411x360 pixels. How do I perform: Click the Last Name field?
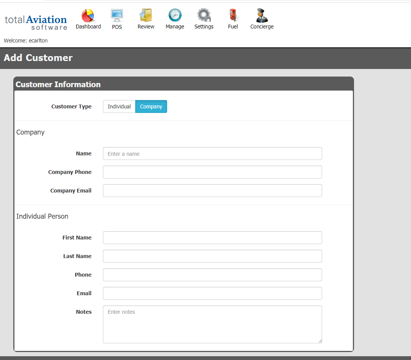tap(212, 256)
